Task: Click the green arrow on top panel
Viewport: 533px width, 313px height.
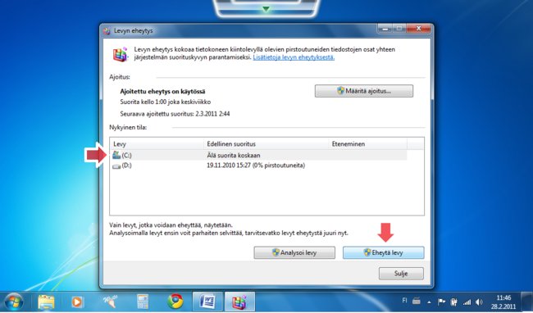Action: [x=266, y=9]
